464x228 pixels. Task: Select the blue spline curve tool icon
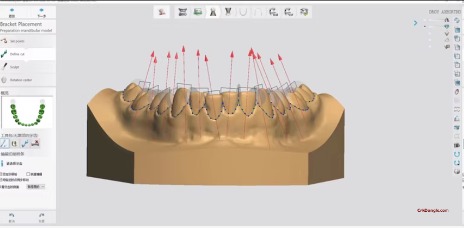[x=25, y=144]
